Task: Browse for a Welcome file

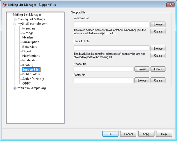Action: (158, 24)
